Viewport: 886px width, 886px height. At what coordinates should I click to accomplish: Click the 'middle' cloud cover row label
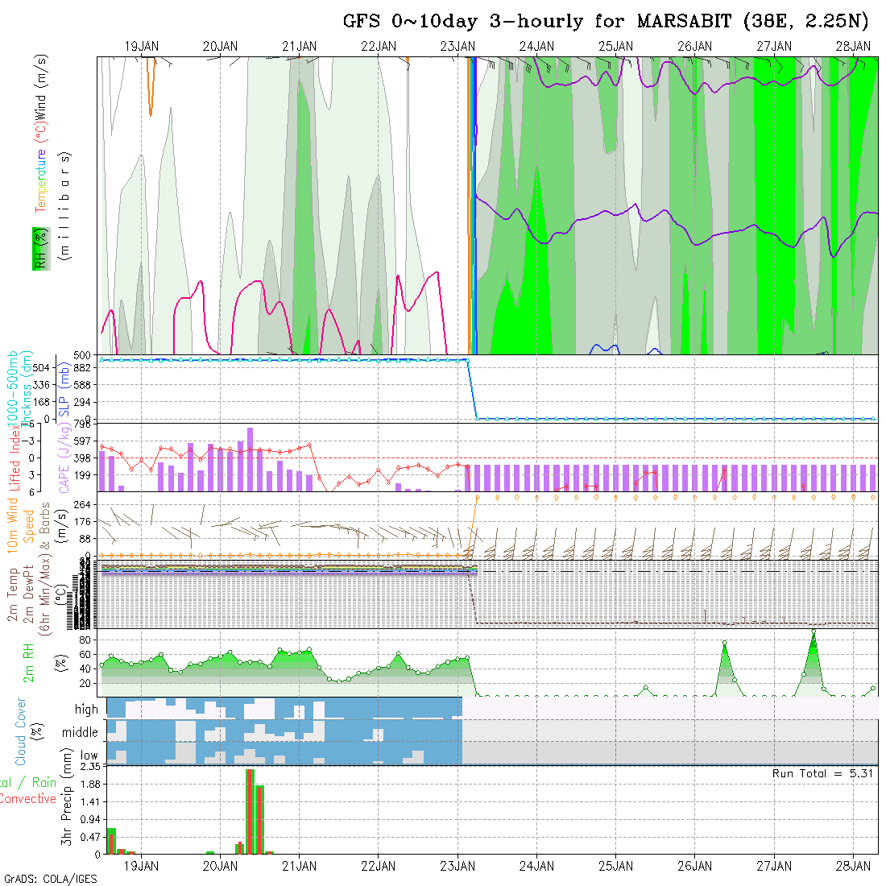[x=80, y=733]
